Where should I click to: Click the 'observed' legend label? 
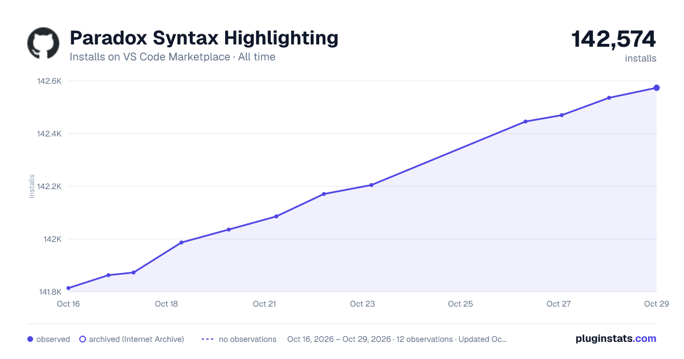click(x=53, y=339)
